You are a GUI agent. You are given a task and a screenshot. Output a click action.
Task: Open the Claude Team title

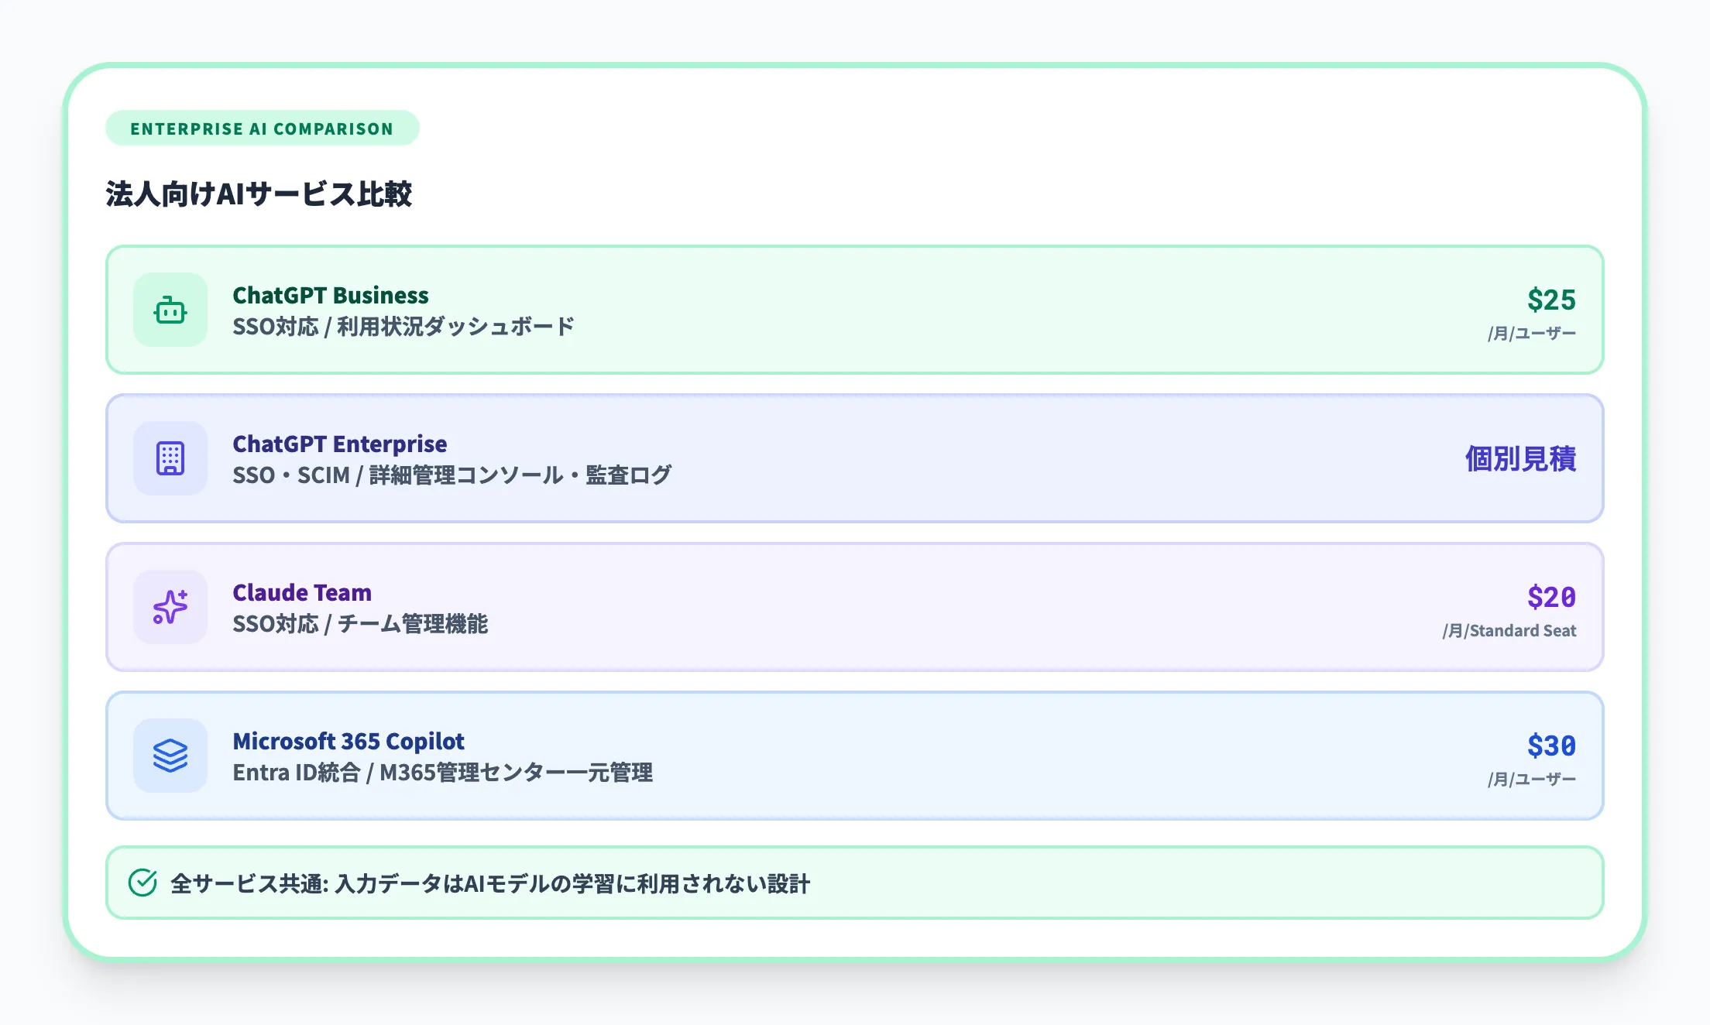pyautogui.click(x=302, y=592)
